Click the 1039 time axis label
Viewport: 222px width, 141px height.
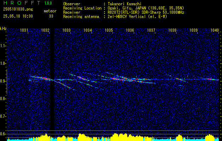193,30
